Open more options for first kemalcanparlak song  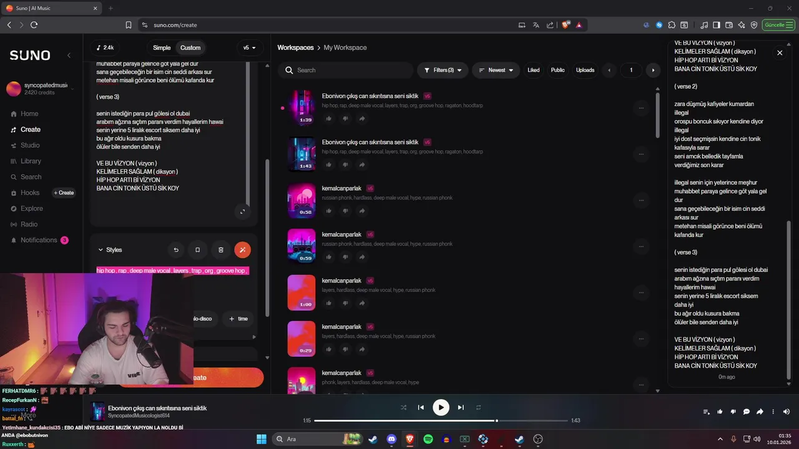click(641, 200)
